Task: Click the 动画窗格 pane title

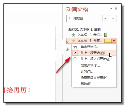Action: 77,10
